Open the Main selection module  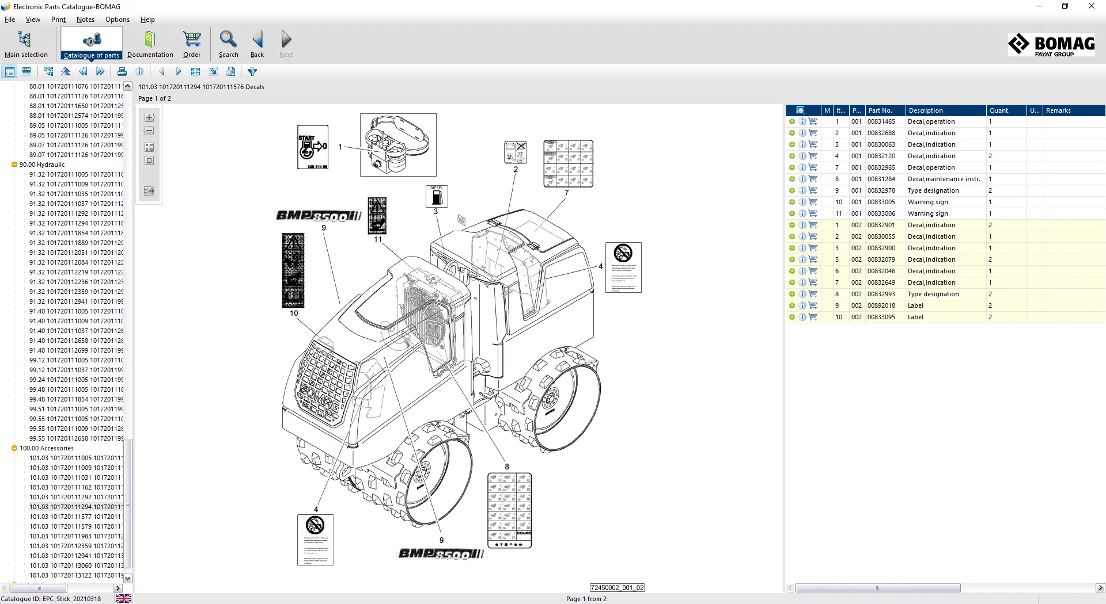(26, 44)
